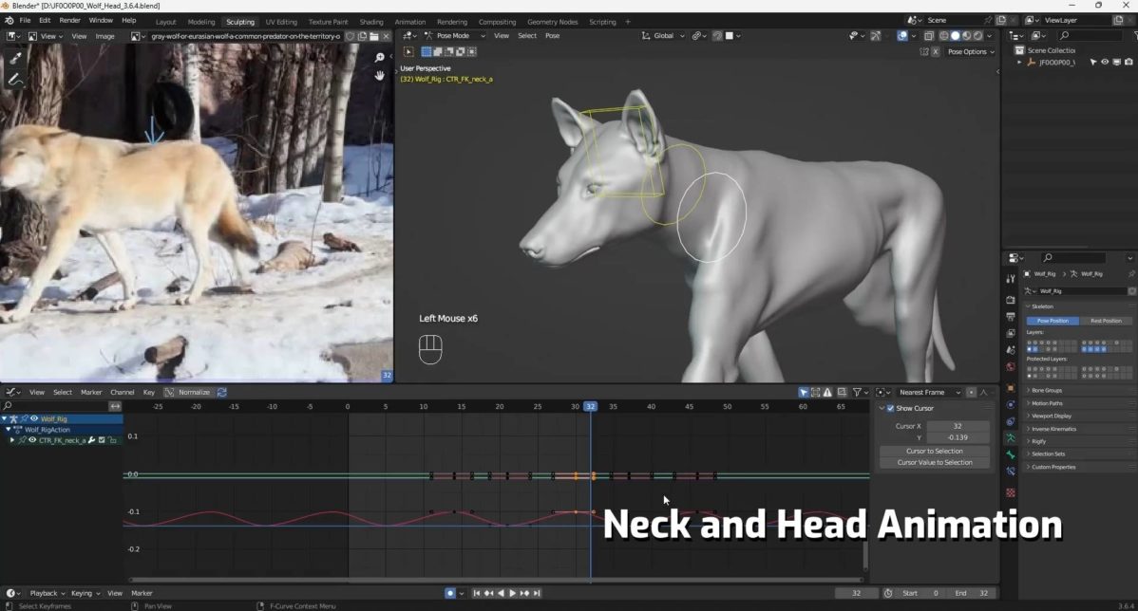Click the viewport shading color swatch
This screenshot has height=611, width=1138.
(730, 36)
